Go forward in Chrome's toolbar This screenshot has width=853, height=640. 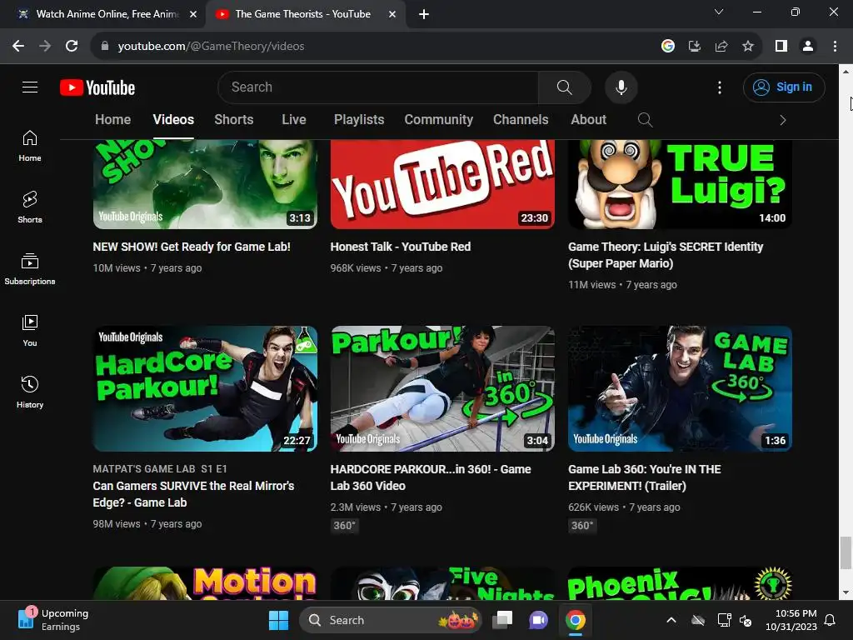pos(45,47)
